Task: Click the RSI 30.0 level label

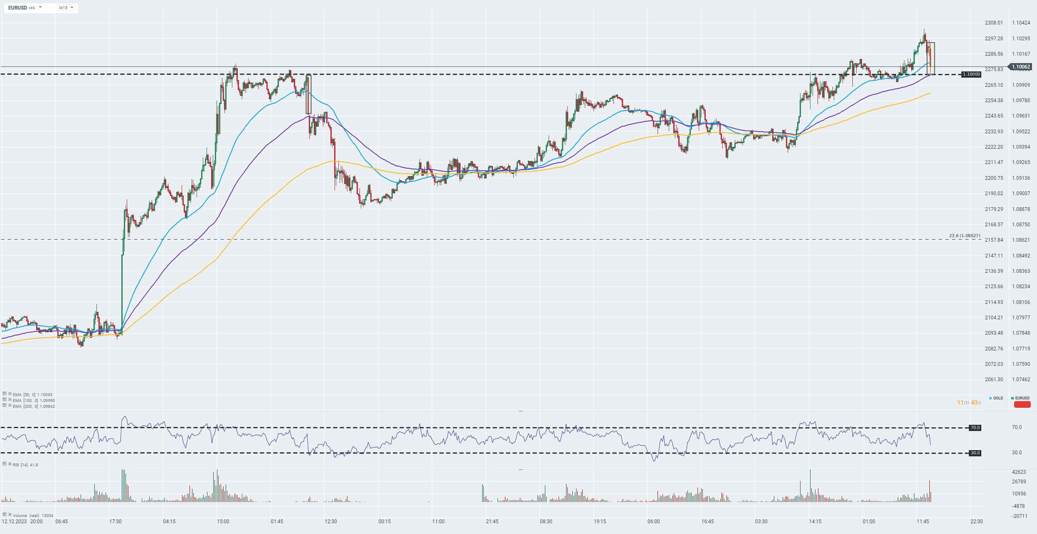Action: [x=975, y=453]
